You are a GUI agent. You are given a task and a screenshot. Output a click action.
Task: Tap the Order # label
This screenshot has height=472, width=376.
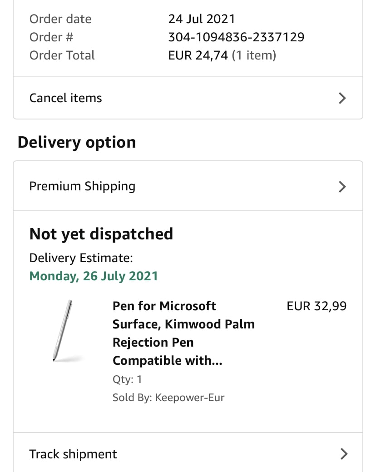tap(51, 37)
